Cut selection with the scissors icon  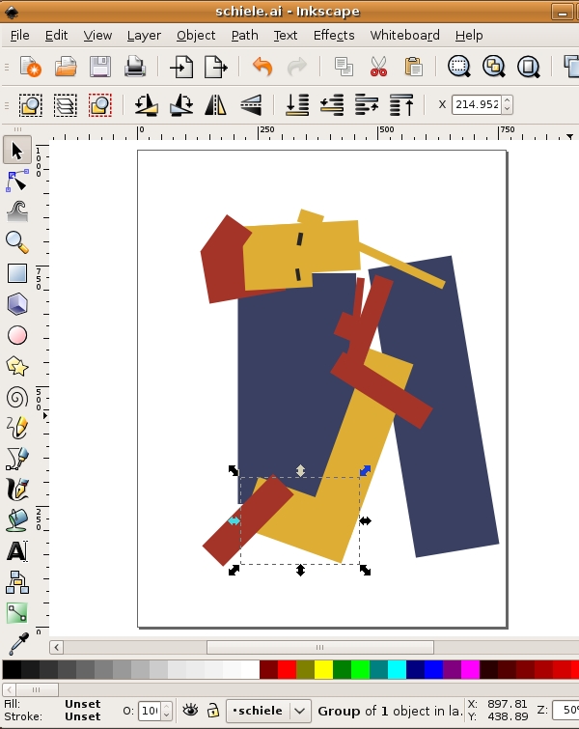[x=378, y=67]
